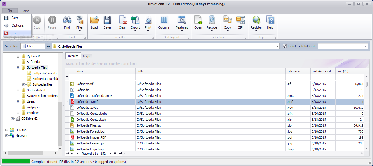Collapse the Softpedia Files folder node
The height and width of the screenshot is (166, 373).
point(18,67)
